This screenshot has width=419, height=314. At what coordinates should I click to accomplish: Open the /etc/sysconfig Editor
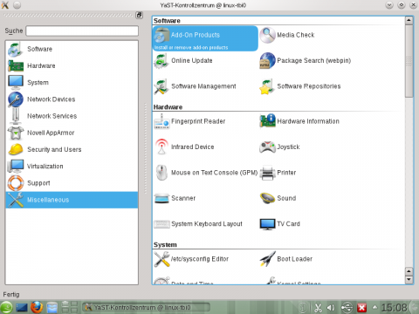191,259
